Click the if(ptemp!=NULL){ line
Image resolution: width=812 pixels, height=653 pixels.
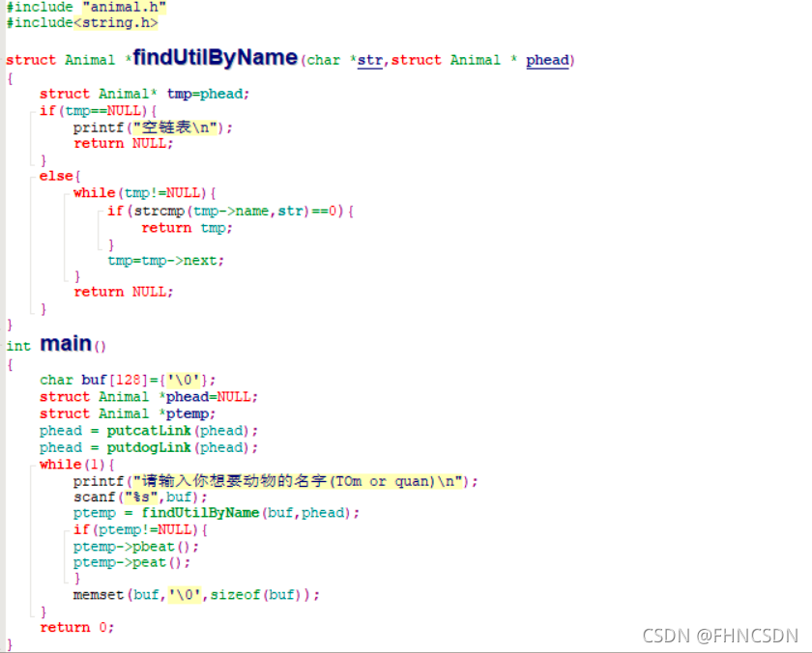click(140, 530)
